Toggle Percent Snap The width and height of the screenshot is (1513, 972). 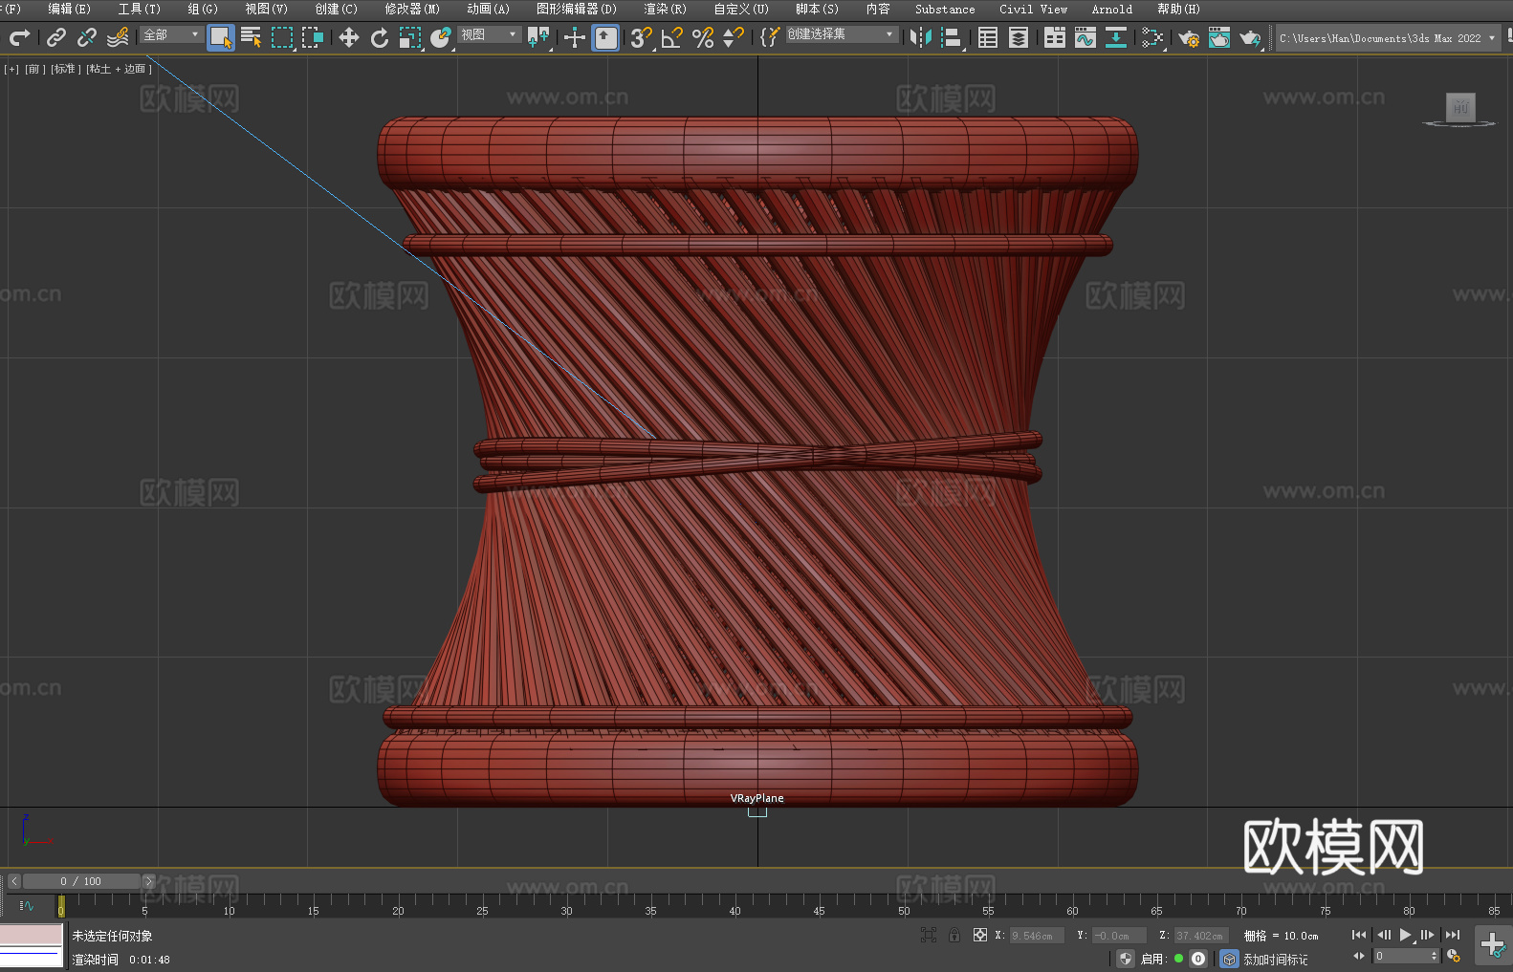(x=703, y=37)
